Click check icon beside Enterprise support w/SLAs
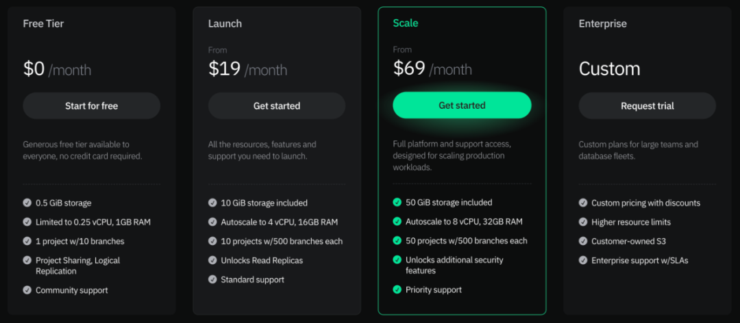This screenshot has width=740, height=323. 583,260
